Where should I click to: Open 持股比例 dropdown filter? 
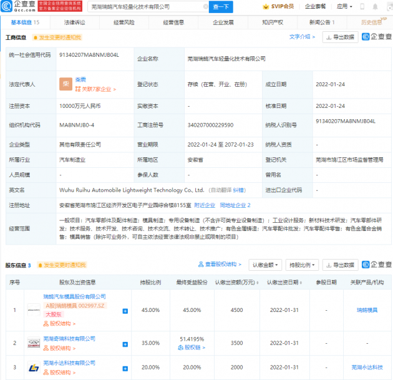[x=302, y=265]
